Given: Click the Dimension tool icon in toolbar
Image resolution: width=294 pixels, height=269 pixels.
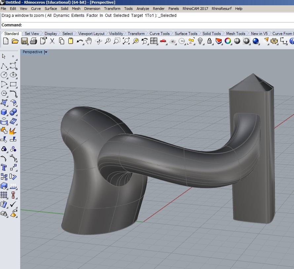Looking at the screenshot, I should (283, 41).
